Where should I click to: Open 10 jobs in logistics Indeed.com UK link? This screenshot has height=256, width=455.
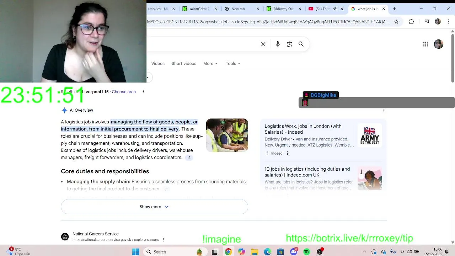[307, 172]
